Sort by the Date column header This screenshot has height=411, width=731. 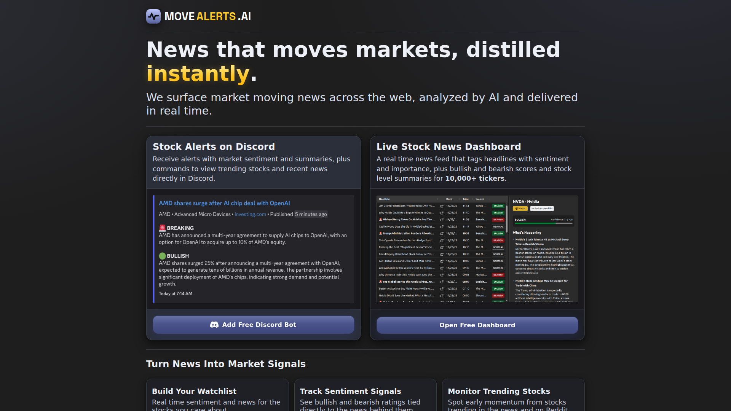pyautogui.click(x=449, y=199)
